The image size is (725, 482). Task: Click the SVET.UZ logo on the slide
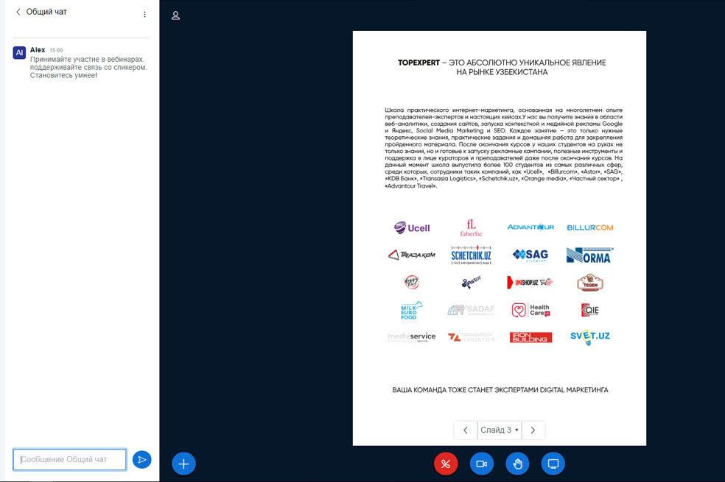click(x=589, y=337)
